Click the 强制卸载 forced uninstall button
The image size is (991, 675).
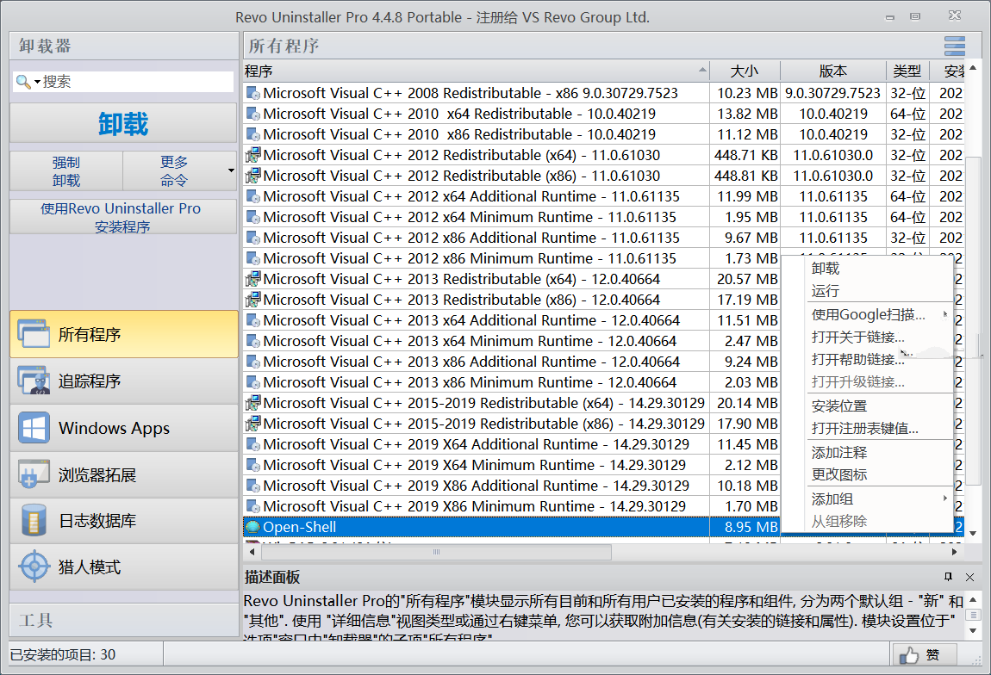pyautogui.click(x=66, y=170)
